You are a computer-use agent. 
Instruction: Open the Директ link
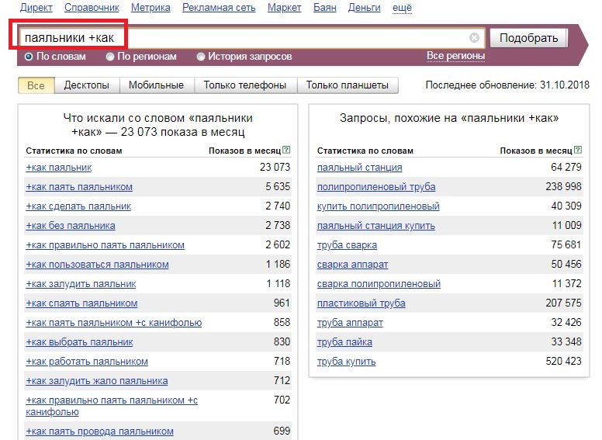[x=36, y=7]
